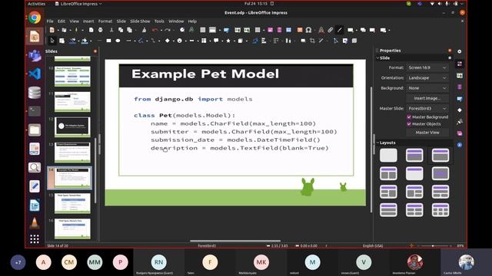Open the Format menu
Image resolution: width=492 pixels, height=276 pixels.
click(105, 21)
